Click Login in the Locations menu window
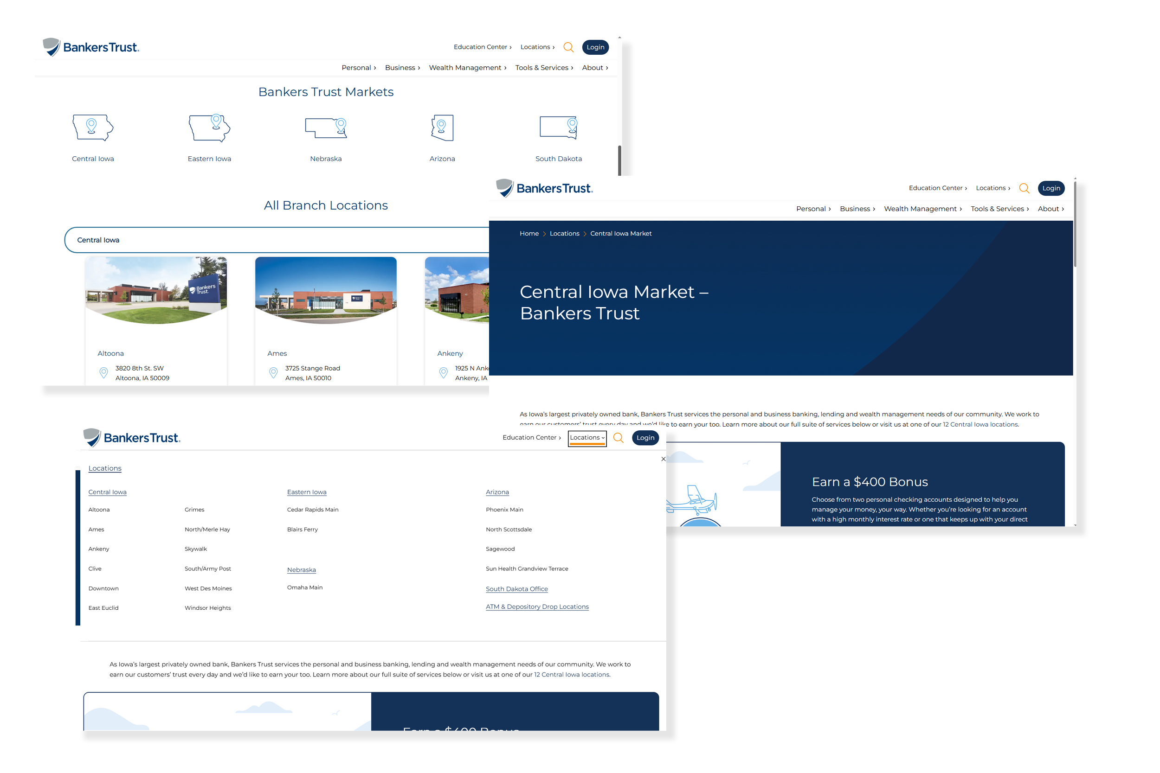This screenshot has height=773, width=1160. 645,438
